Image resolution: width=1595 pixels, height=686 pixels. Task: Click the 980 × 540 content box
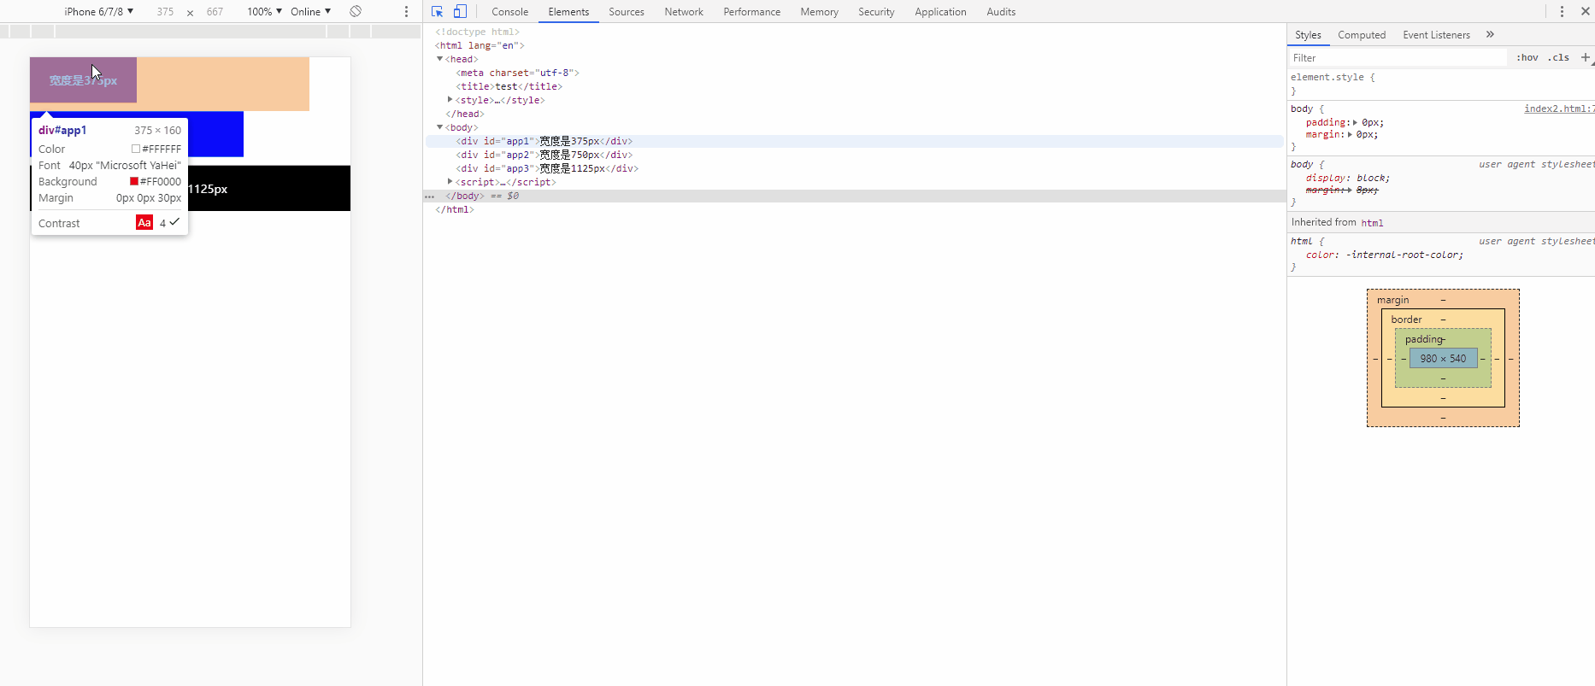pos(1443,359)
